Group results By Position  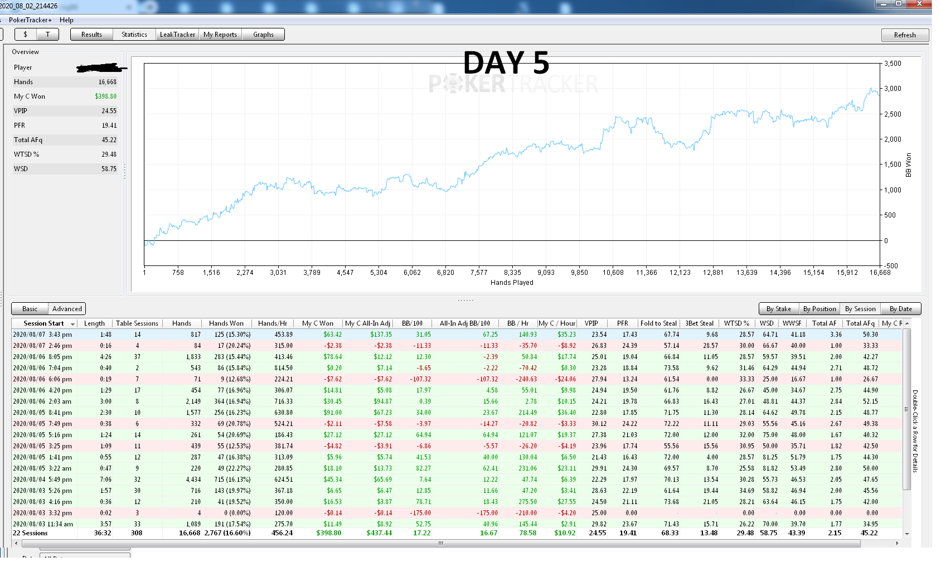coord(819,309)
